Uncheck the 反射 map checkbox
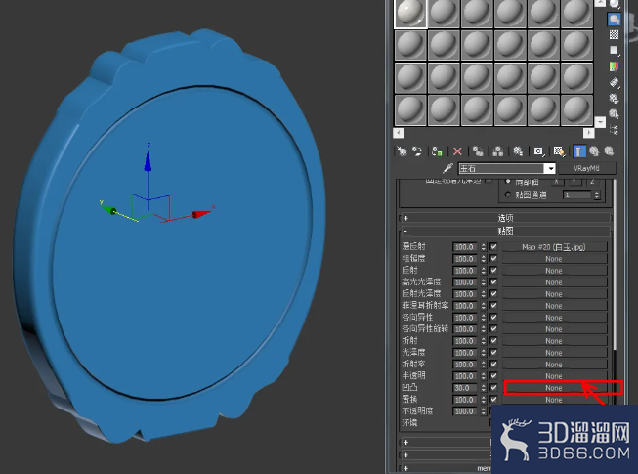 [493, 270]
